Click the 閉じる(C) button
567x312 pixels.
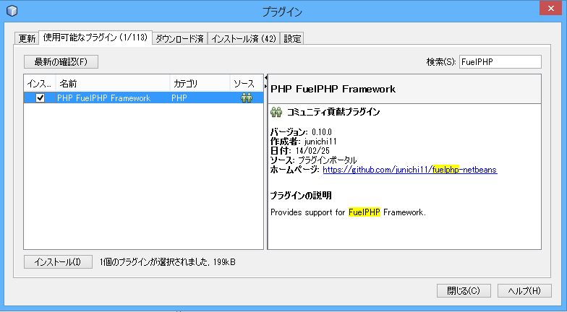[x=464, y=290]
